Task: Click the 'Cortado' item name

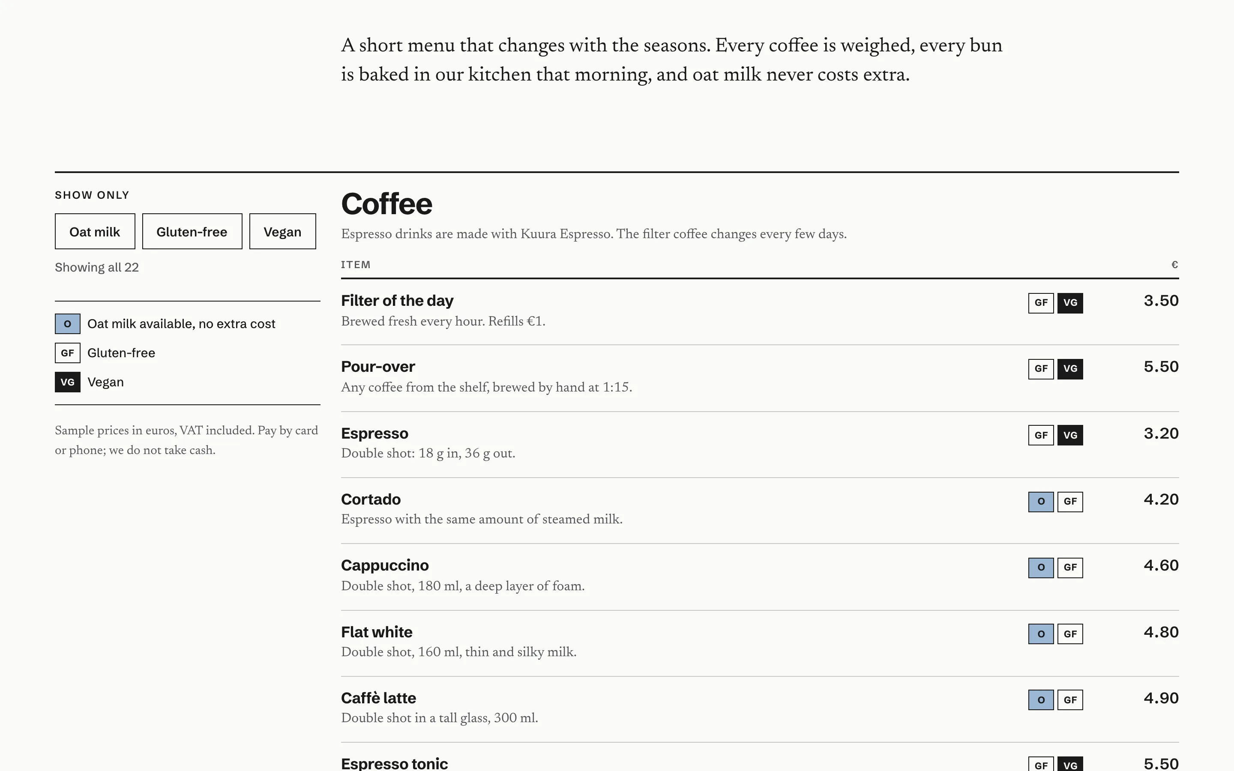Action: pos(371,499)
